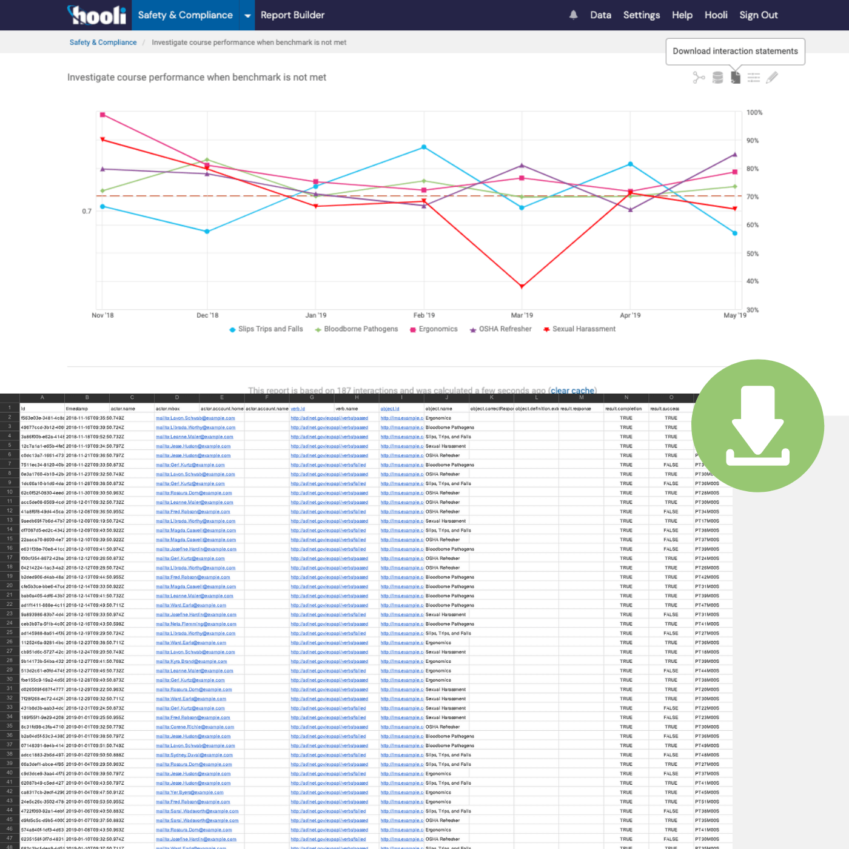
Task: Hide the Ergonomics series in the legend
Action: (x=433, y=329)
